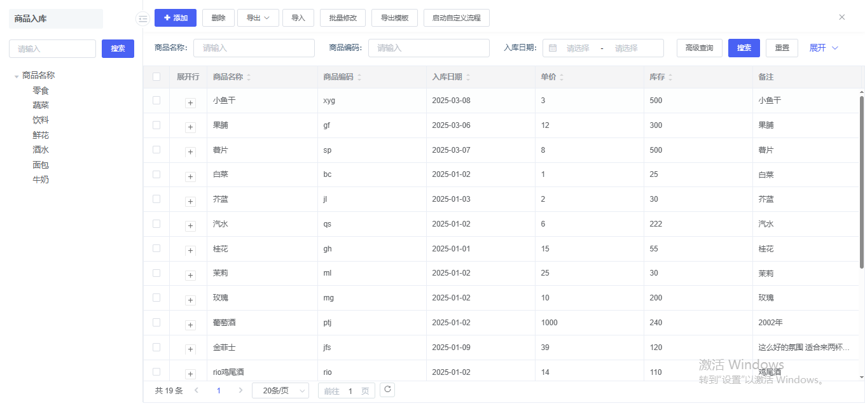Viewport: 865px width, 408px height.
Task: Toggle the select-all header checkbox
Action: pyautogui.click(x=156, y=77)
